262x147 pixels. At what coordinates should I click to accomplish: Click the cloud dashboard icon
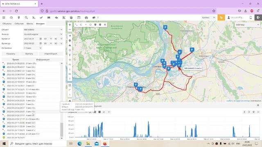click(x=11, y=18)
